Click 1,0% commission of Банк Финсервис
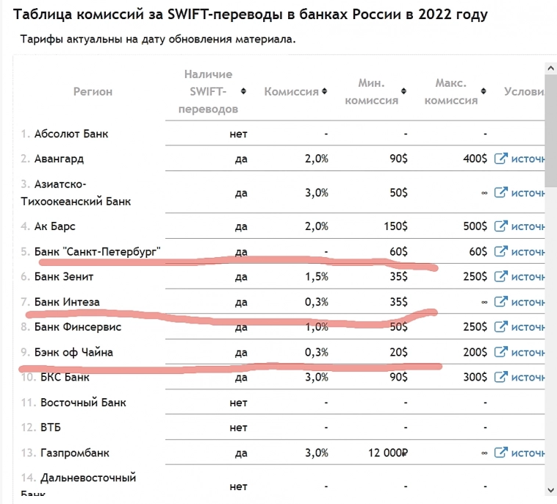The height and width of the screenshot is (504, 557). (x=317, y=327)
